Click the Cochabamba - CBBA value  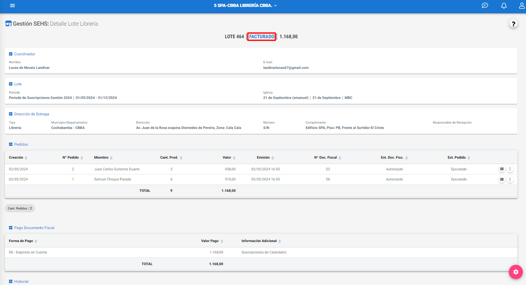[68, 128]
